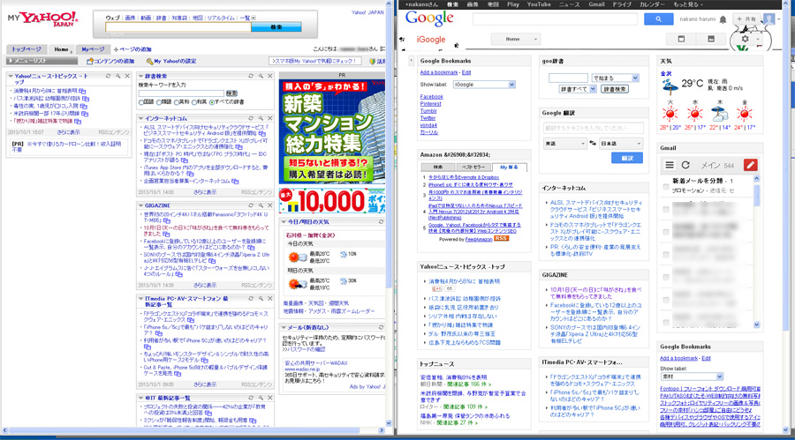The width and height of the screenshot is (795, 440).
Task: Switch to the Myページ tab in My Yahoo
Action: (93, 49)
